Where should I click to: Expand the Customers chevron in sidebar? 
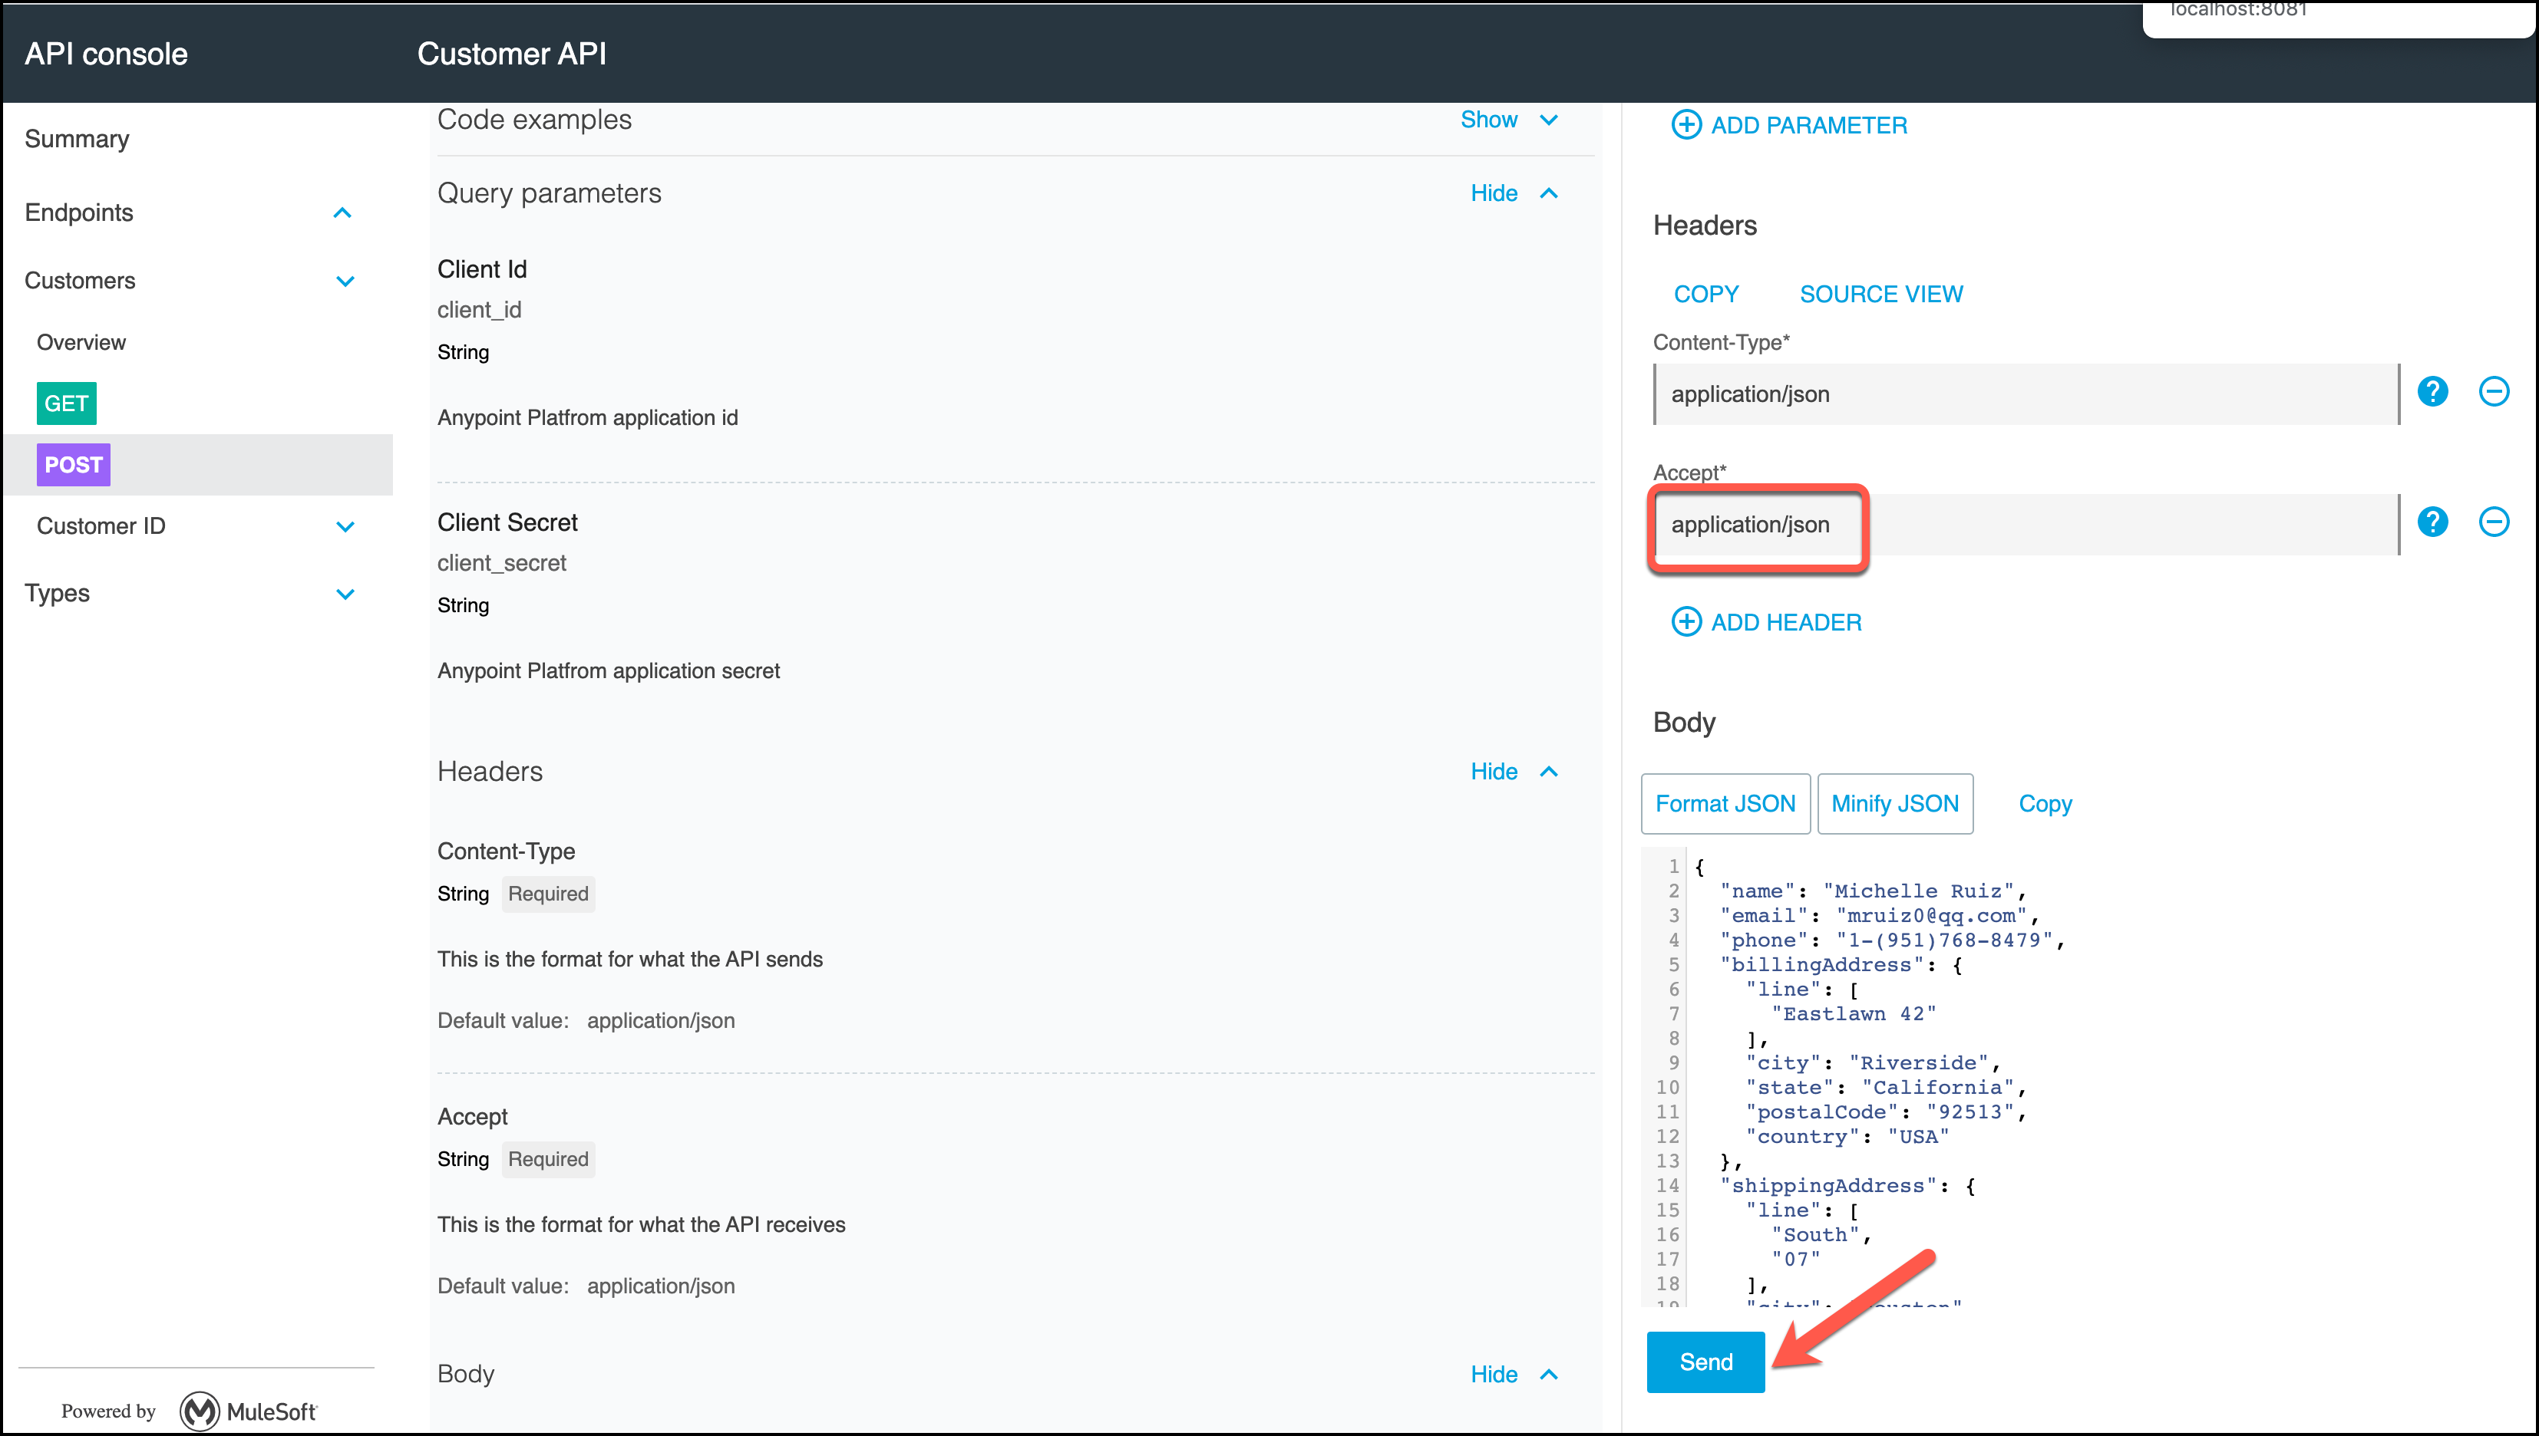click(345, 281)
